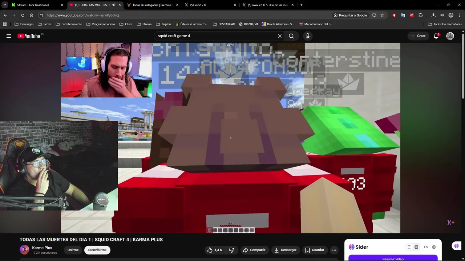The image size is (465, 261).
Task: Open f03240.pdf bookmark
Action: pos(248,24)
